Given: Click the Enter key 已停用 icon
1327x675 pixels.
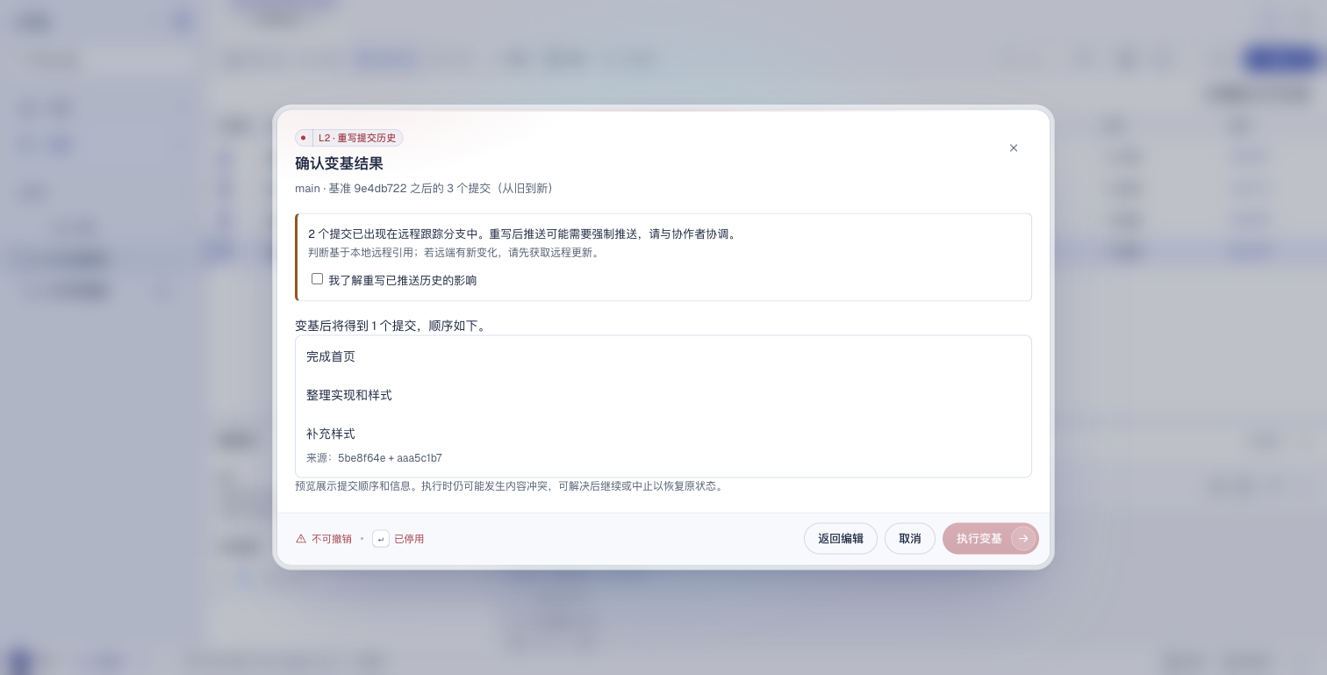Looking at the screenshot, I should click(x=381, y=539).
